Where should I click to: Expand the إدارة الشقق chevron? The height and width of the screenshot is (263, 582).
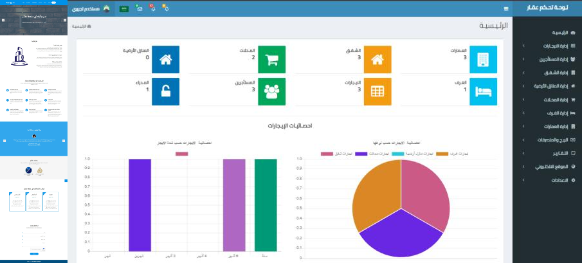pyautogui.click(x=523, y=72)
